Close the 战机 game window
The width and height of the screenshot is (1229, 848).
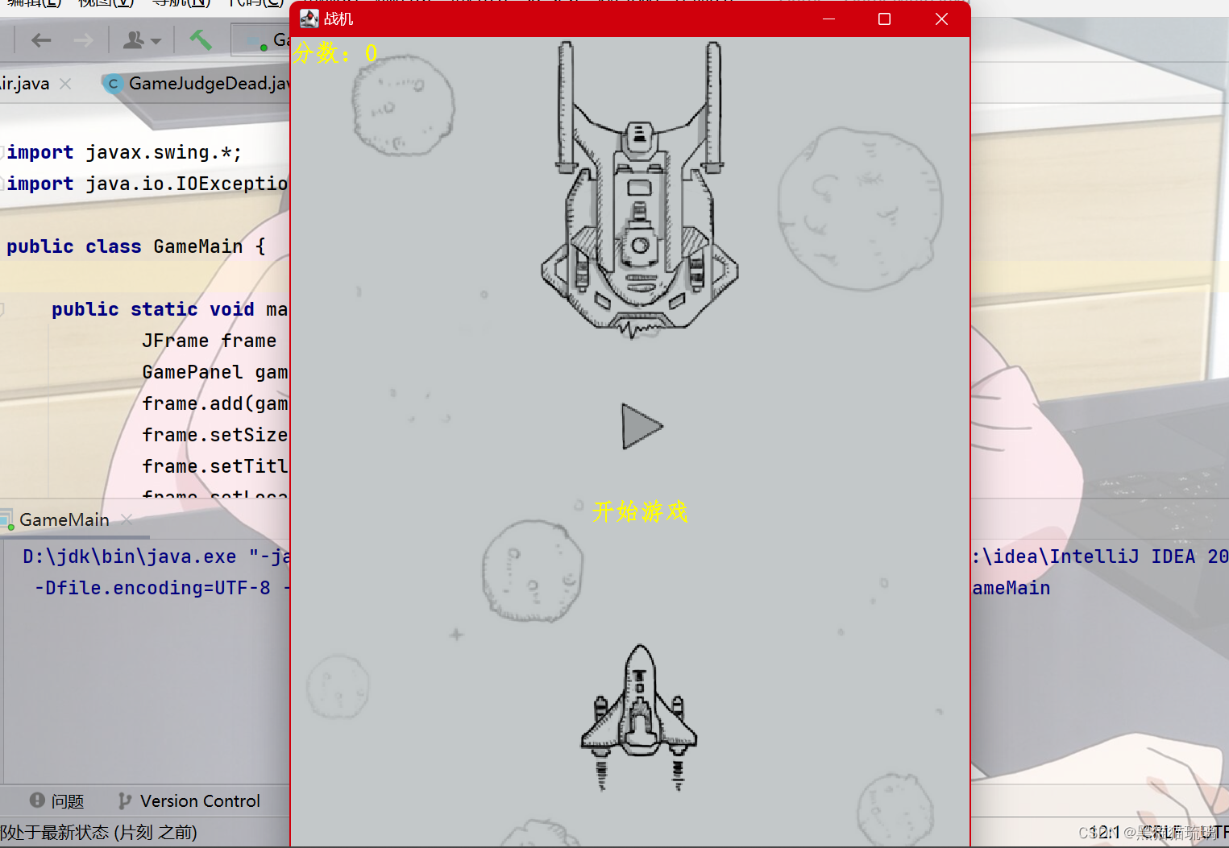[941, 19]
